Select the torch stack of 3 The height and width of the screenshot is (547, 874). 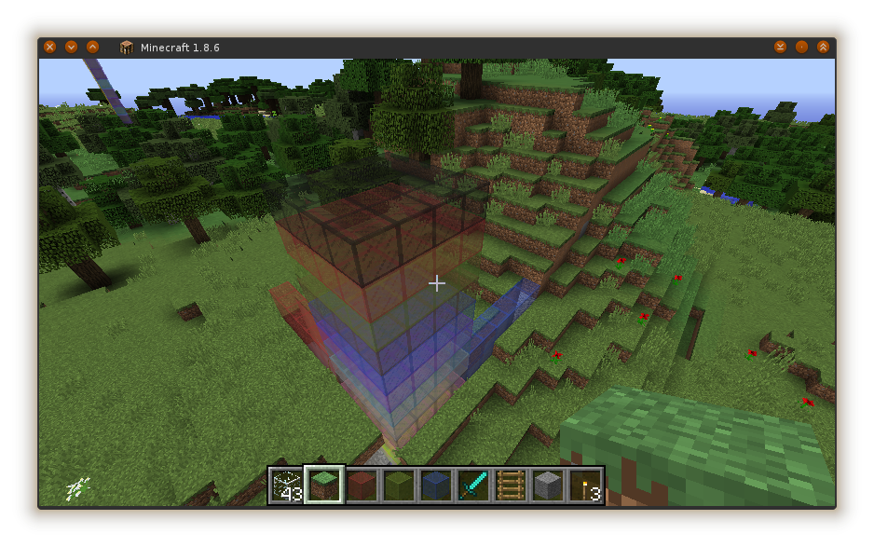click(585, 485)
